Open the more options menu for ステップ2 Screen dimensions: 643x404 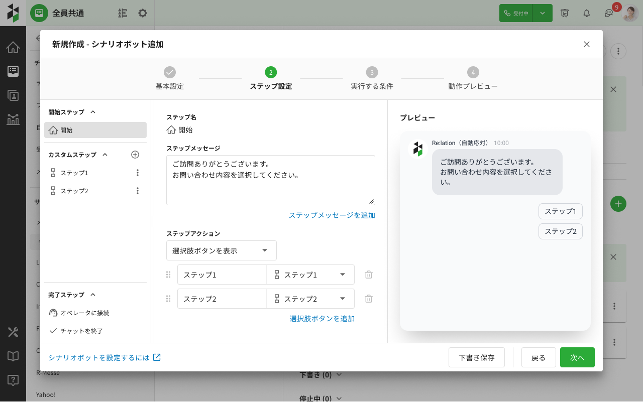138,191
